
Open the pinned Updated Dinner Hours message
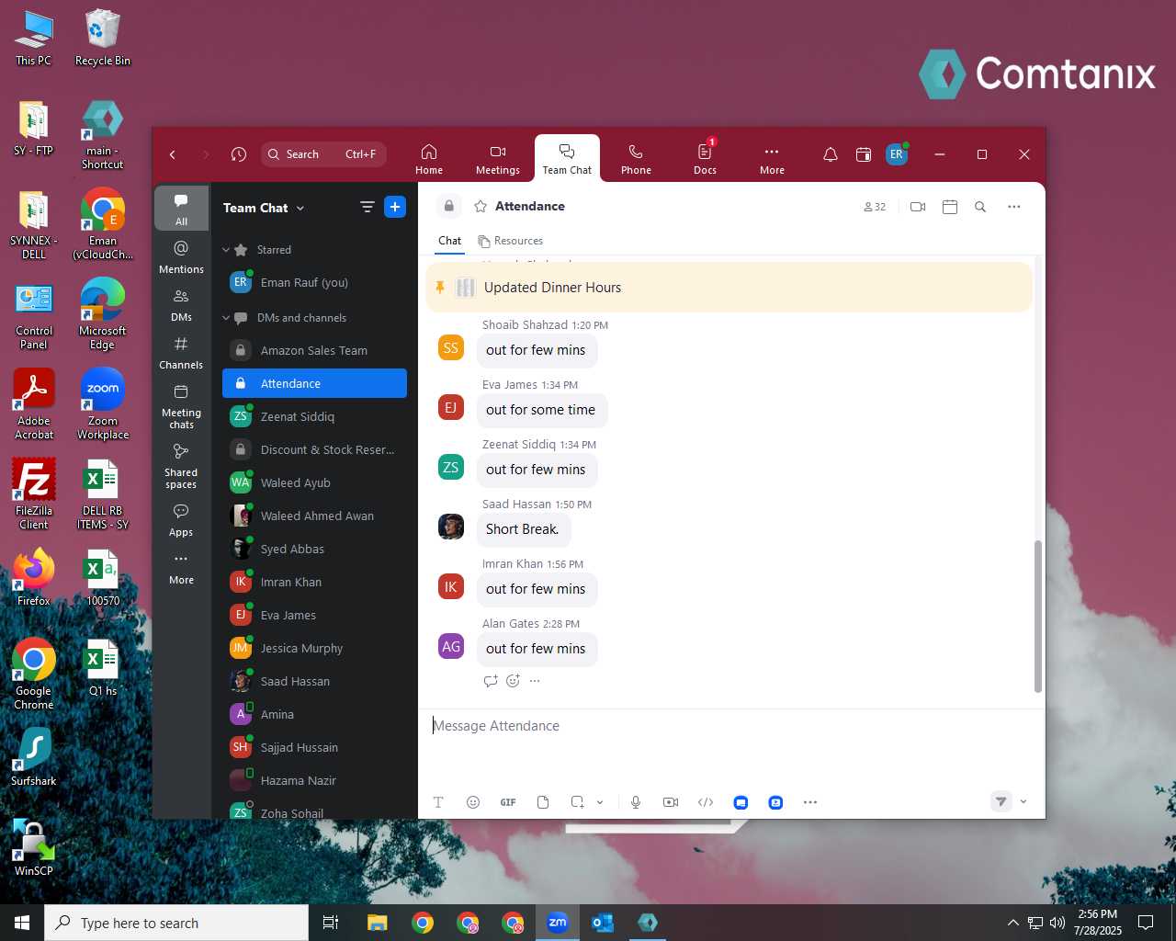click(x=729, y=288)
